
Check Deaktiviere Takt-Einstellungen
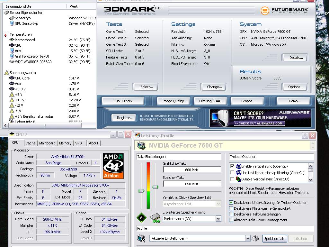click(x=231, y=214)
